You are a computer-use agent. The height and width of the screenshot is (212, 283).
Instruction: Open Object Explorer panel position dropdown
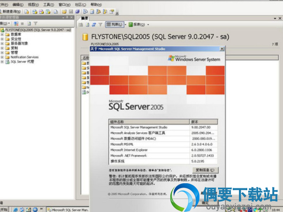click(x=63, y=18)
